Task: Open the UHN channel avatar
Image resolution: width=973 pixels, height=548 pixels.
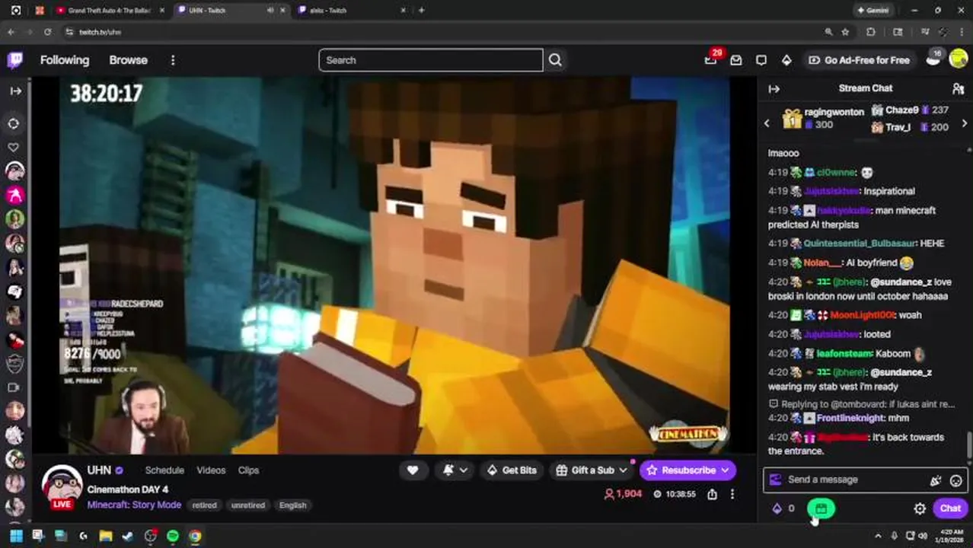Action: pos(62,485)
